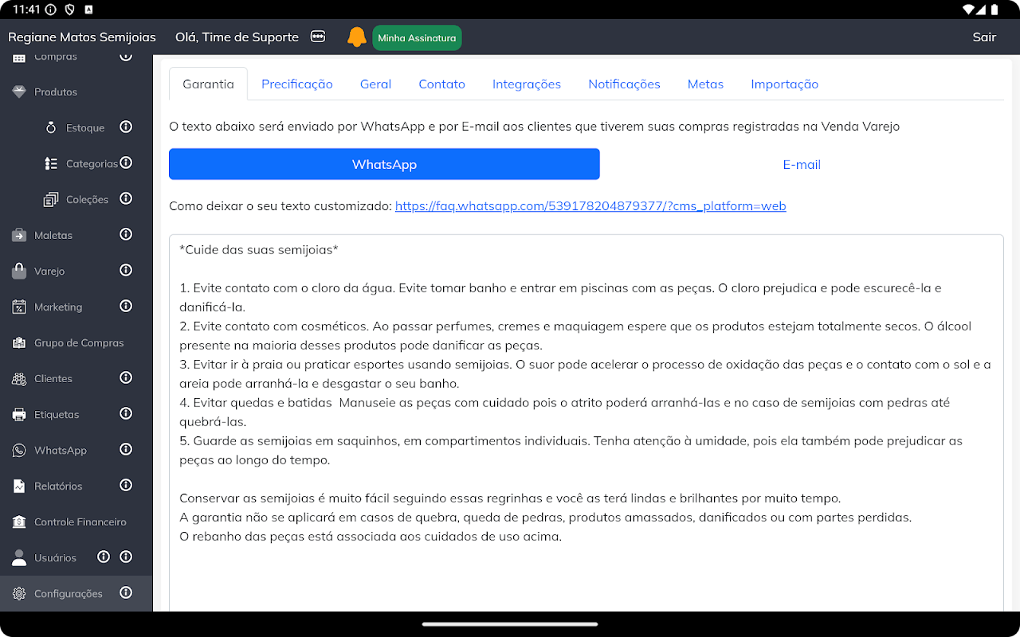Click the Relatórios chart icon
Viewport: 1020px width, 637px height.
pyautogui.click(x=19, y=486)
